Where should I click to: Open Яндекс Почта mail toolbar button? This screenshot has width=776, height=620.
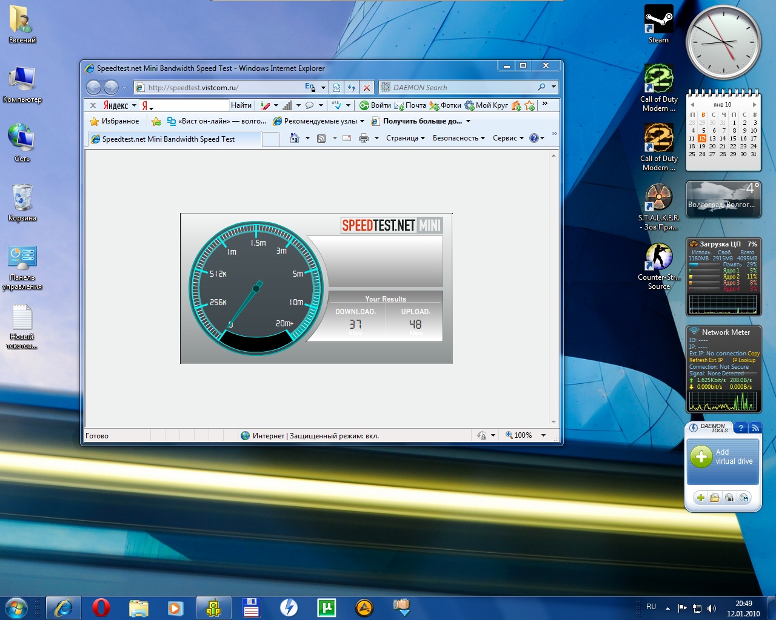coord(410,105)
